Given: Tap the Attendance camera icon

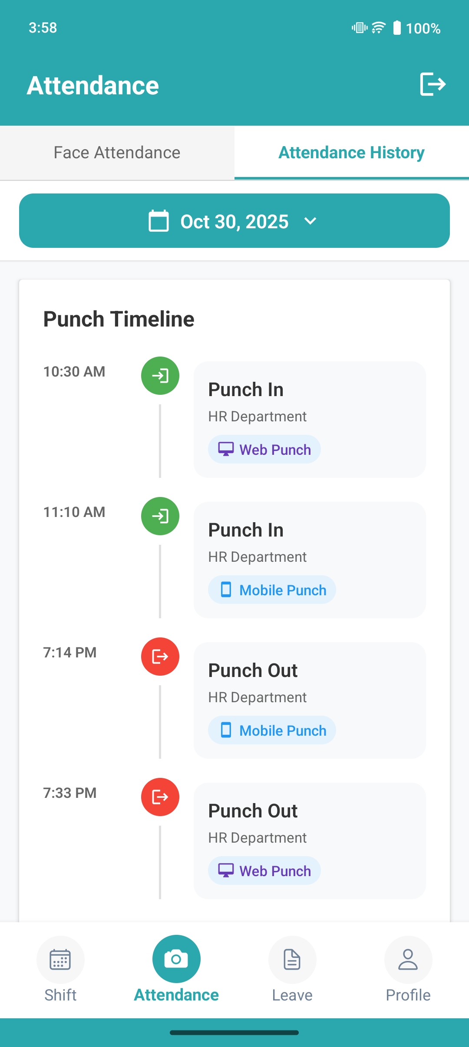Looking at the screenshot, I should point(176,959).
